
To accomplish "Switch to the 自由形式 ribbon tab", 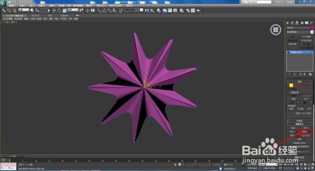I will tap(36, 16).
